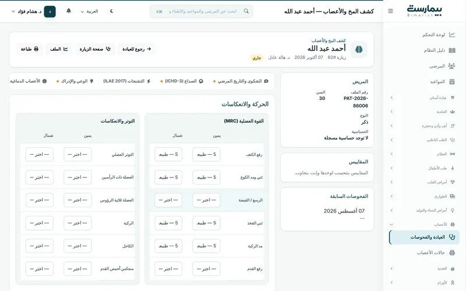
Task: Open ثني الفخذ يمين dropdown
Action: pos(206,223)
